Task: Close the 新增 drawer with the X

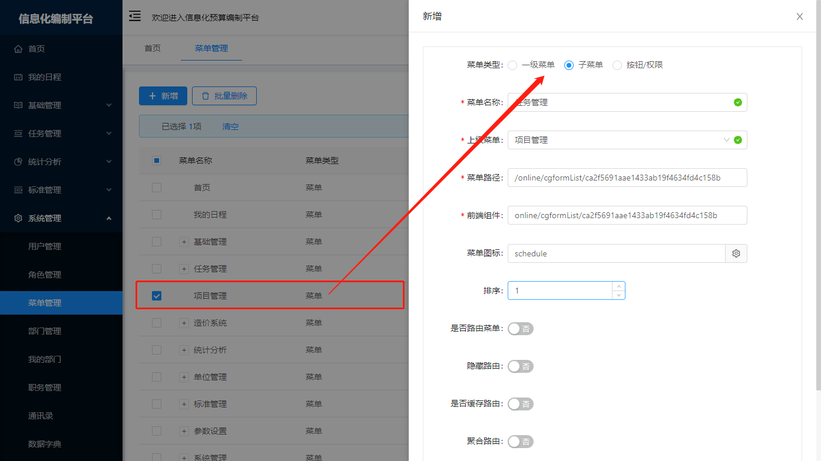Action: 800,16
